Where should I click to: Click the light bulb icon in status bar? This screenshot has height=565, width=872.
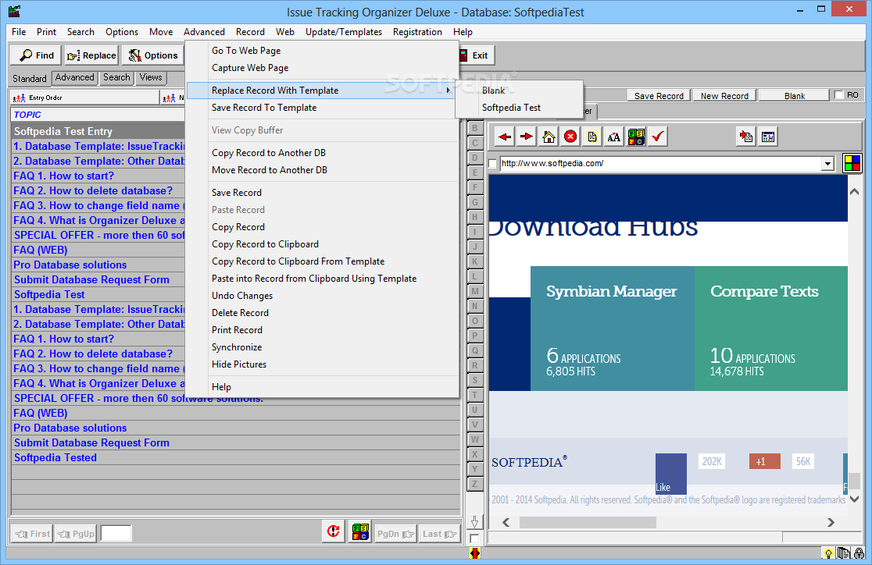click(x=828, y=553)
